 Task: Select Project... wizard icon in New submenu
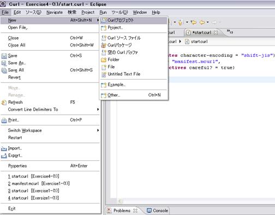coord(104,28)
